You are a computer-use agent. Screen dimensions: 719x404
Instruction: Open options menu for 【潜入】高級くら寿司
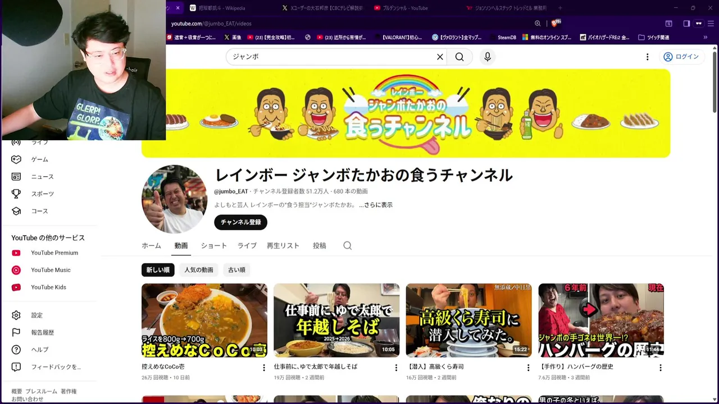pyautogui.click(x=528, y=368)
